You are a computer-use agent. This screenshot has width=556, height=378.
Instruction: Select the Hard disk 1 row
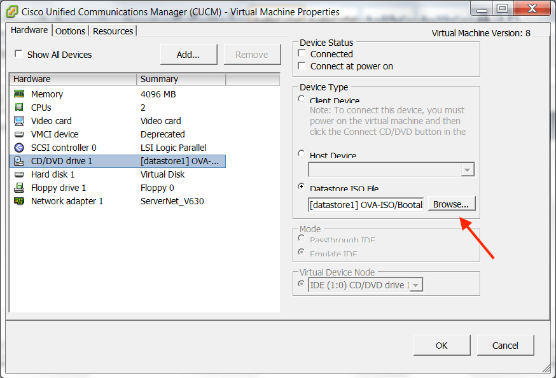[x=118, y=174]
